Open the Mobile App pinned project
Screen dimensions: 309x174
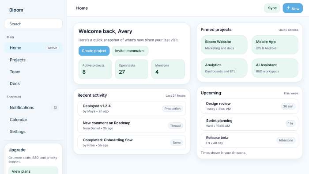pos(275,45)
